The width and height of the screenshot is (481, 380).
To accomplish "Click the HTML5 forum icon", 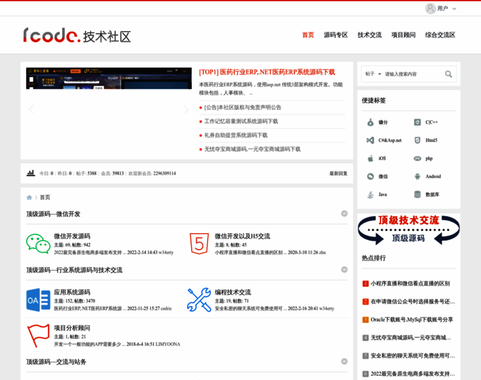I will click(199, 244).
